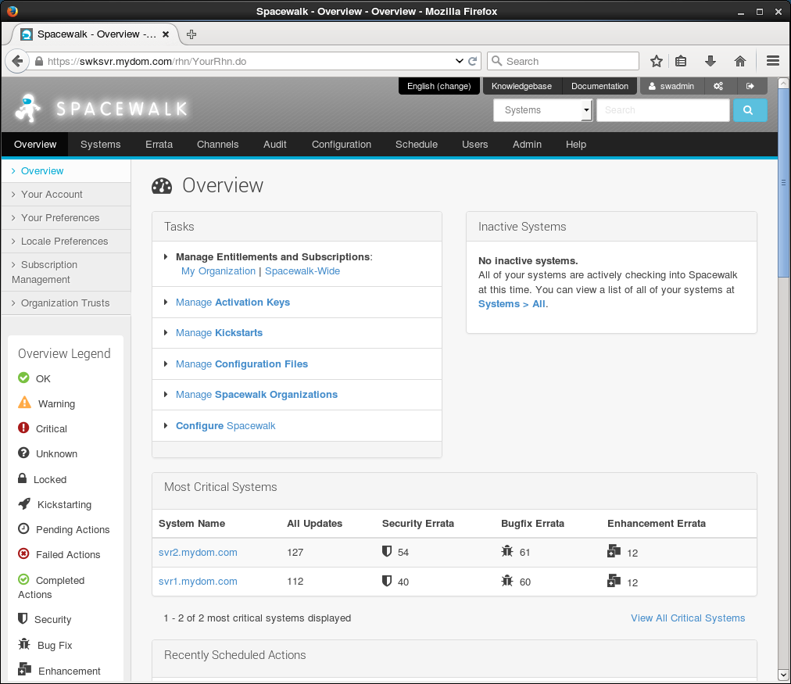Open Subscription Management in the sidebar
Screen dimensions: 791x684
66,272
